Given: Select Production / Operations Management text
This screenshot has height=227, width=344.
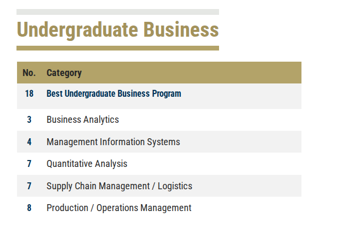Looking at the screenshot, I should [119, 208].
